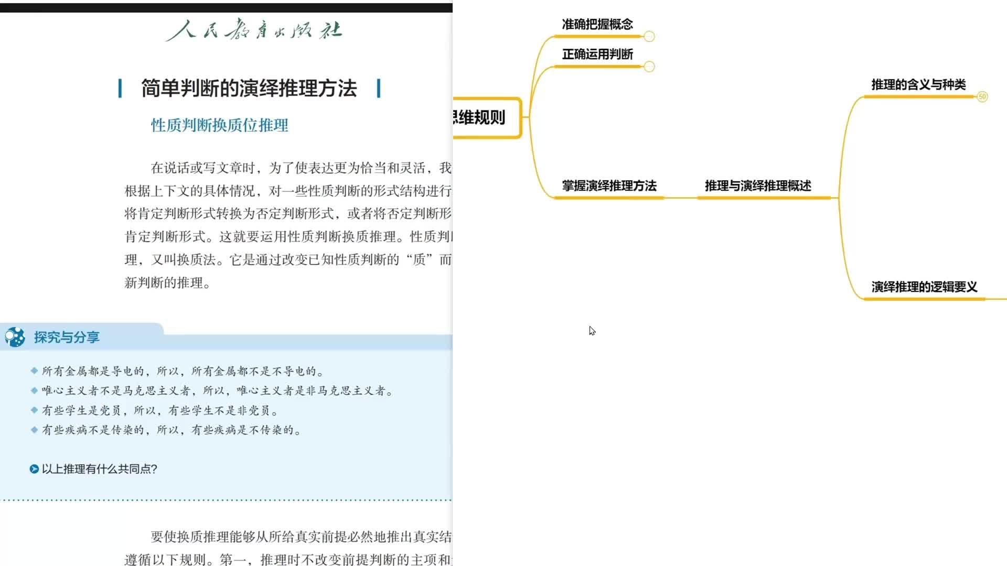Click the 探究与分享 section icon
Viewport: 1007px width, 566px height.
pyautogui.click(x=15, y=337)
